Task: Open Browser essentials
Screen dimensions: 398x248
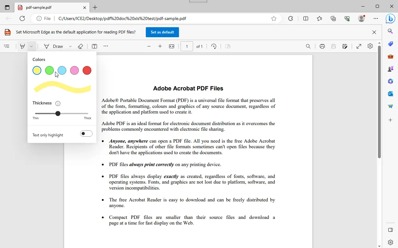Action: (347, 18)
